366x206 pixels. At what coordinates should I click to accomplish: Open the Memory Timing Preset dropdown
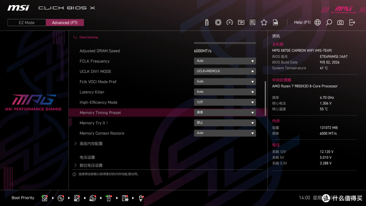pos(225,112)
